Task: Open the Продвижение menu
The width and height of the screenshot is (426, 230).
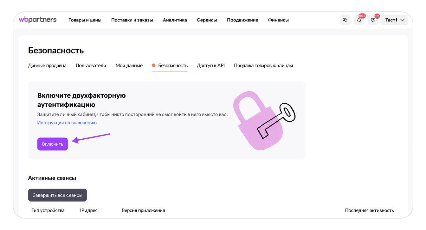Action: 242,20
